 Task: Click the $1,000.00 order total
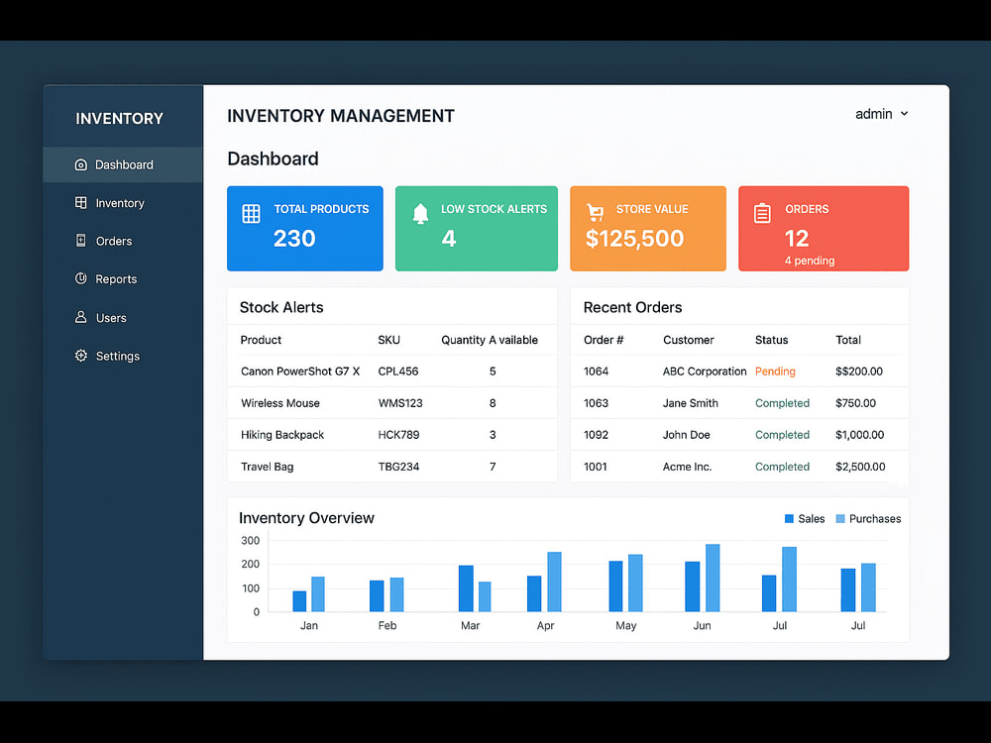pyautogui.click(x=859, y=435)
